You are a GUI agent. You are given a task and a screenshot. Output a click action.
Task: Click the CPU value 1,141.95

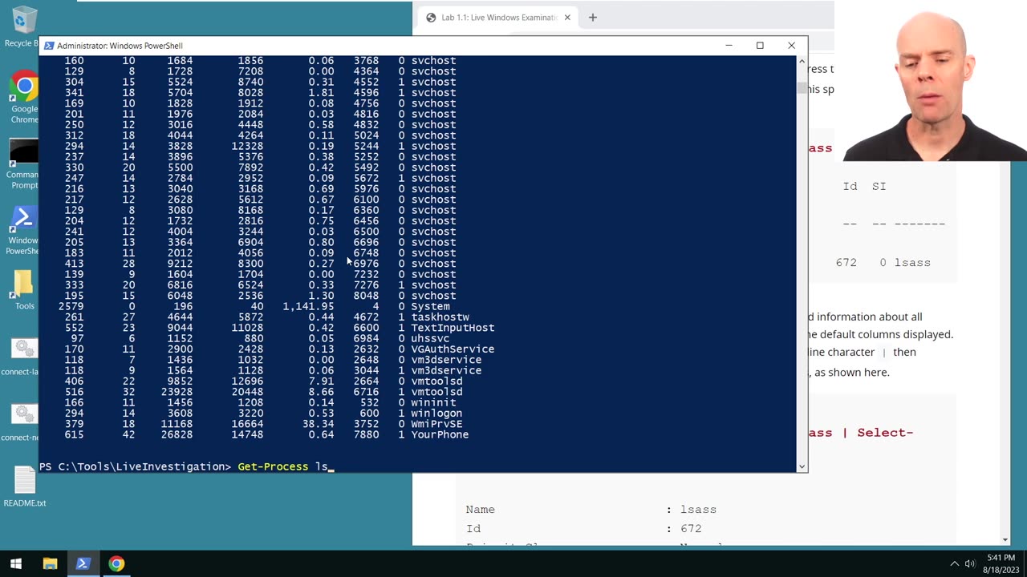tap(308, 306)
